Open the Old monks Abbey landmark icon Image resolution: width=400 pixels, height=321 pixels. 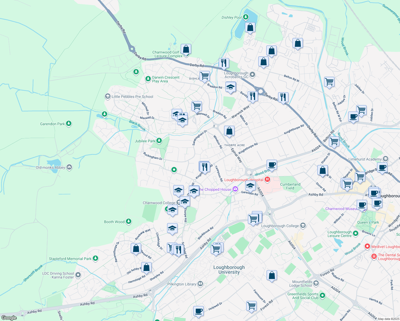click(x=69, y=167)
